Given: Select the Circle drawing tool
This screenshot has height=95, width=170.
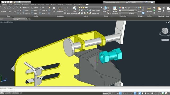Looking at the screenshot, I should (x=10, y=9).
